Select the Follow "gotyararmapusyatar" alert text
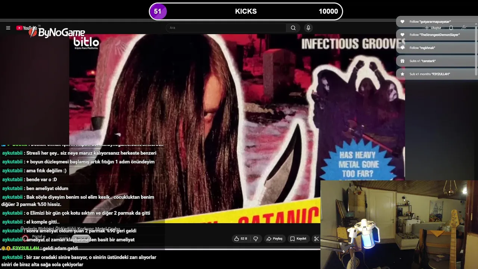Image resolution: width=478 pixels, height=269 pixels. (x=430, y=22)
